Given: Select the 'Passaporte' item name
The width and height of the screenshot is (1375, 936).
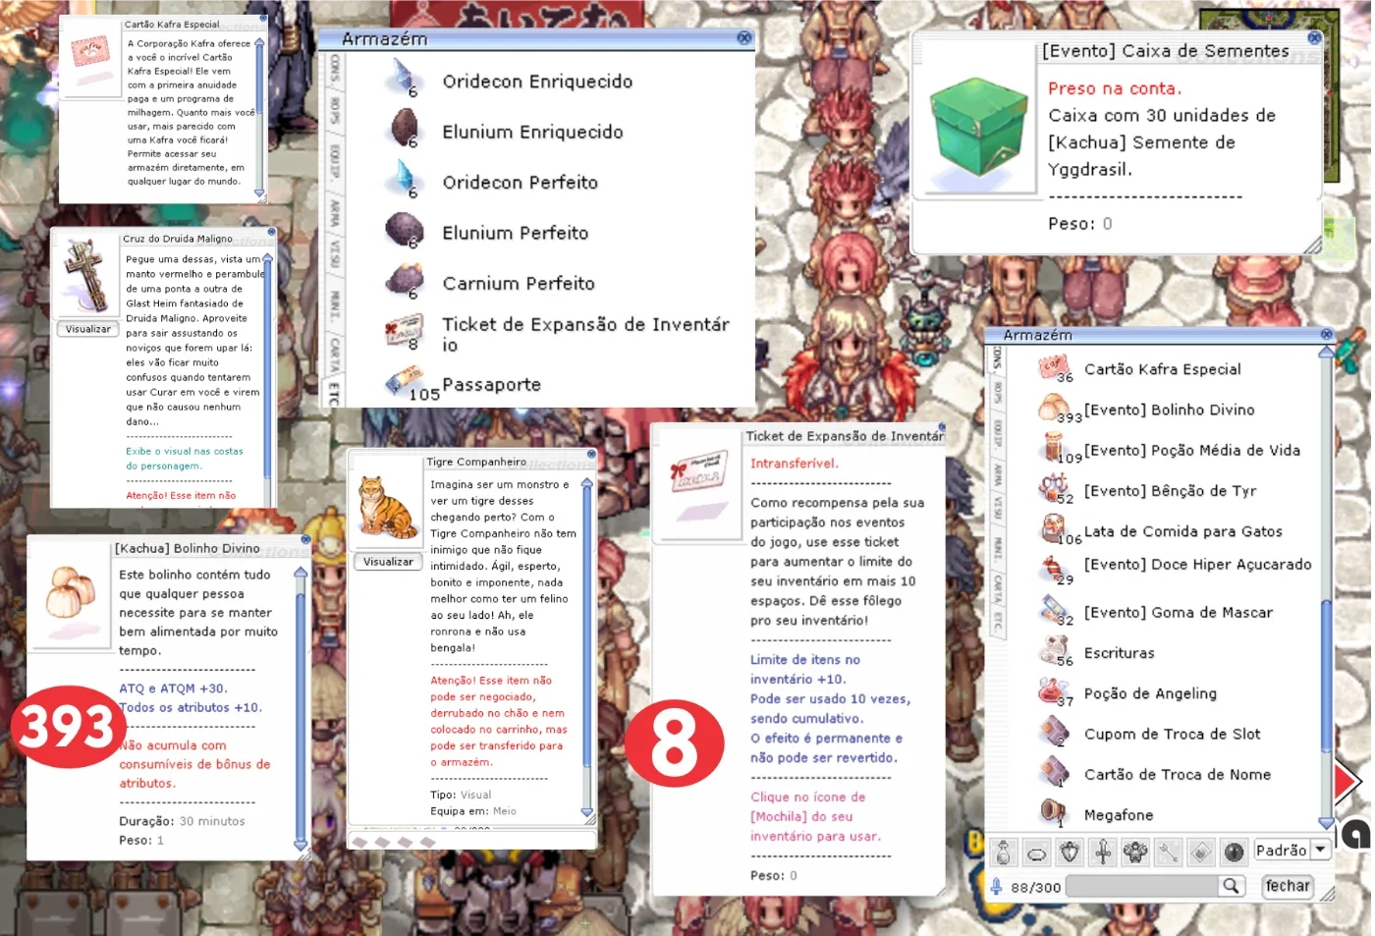Looking at the screenshot, I should (x=491, y=384).
